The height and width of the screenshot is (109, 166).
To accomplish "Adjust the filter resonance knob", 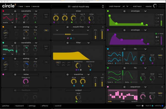I will pos(90,65).
